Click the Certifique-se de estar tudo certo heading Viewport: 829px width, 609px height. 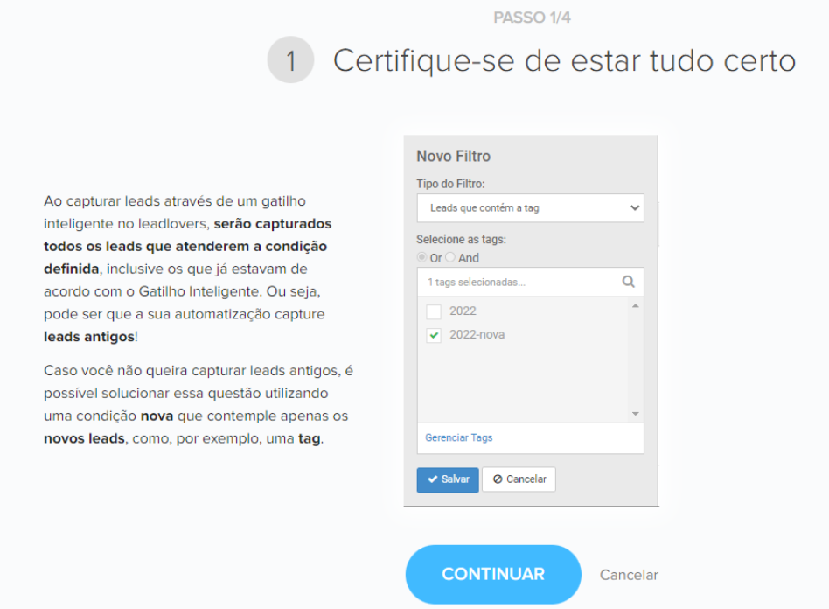pyautogui.click(x=564, y=60)
